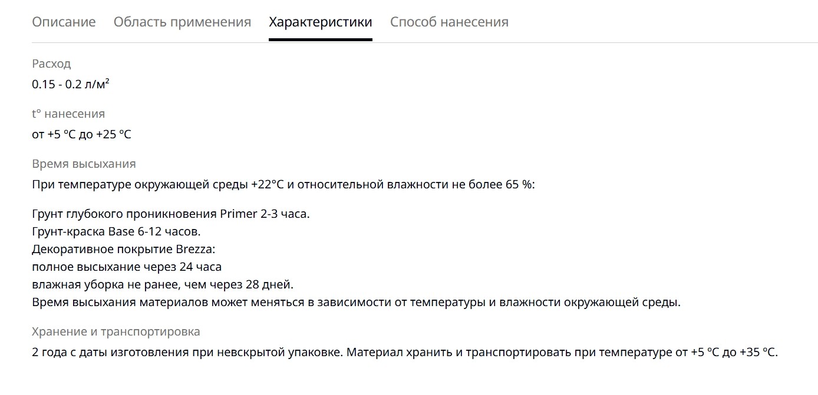Click the Расход heading
Viewport: 818px width, 395px height.
pos(51,64)
